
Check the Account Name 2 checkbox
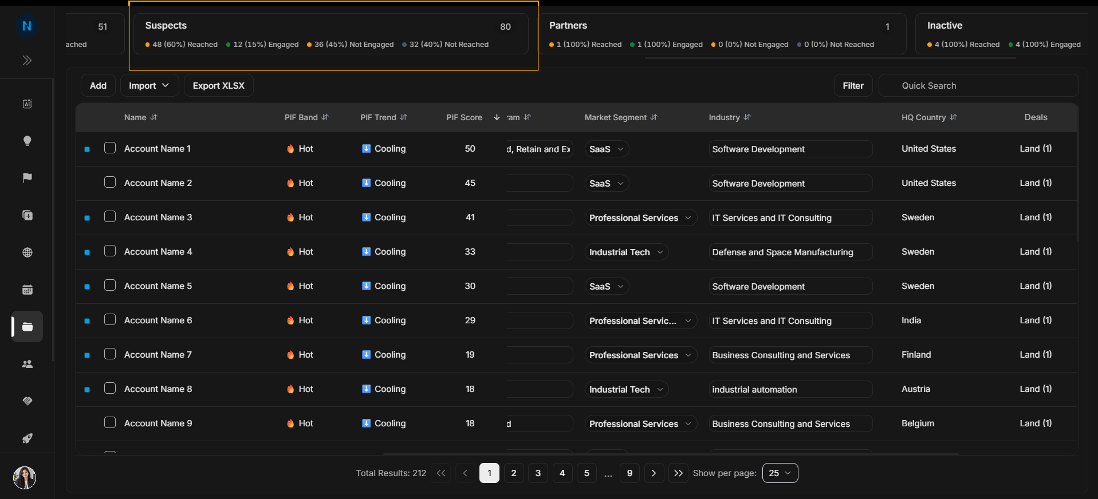tap(110, 183)
